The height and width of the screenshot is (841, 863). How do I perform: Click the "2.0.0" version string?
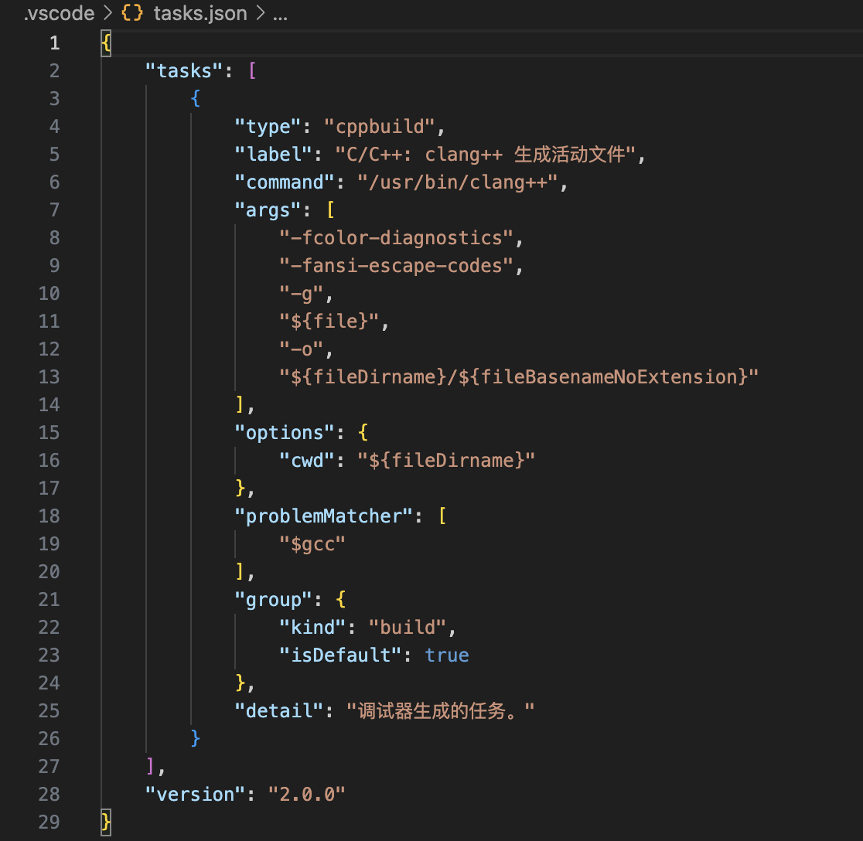[306, 795]
